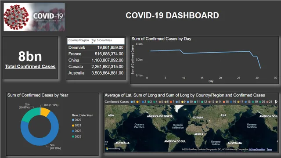
Task: Filter by 2023 in the year legend
Action: [77, 136]
